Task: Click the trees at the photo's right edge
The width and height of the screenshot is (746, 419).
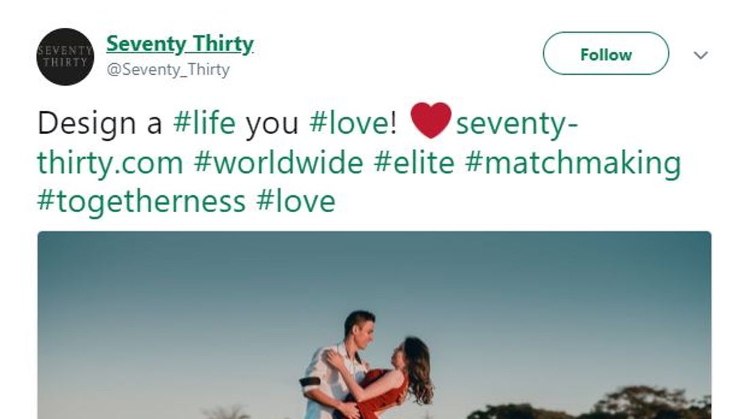Action: 653,405
